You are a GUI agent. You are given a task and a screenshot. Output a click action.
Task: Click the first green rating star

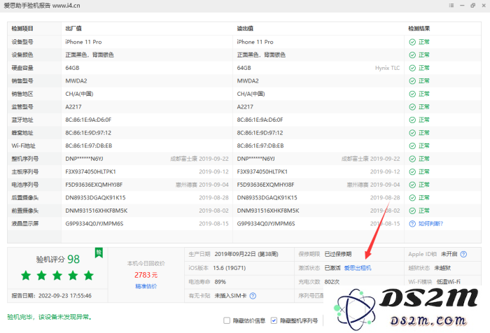coord(26,276)
